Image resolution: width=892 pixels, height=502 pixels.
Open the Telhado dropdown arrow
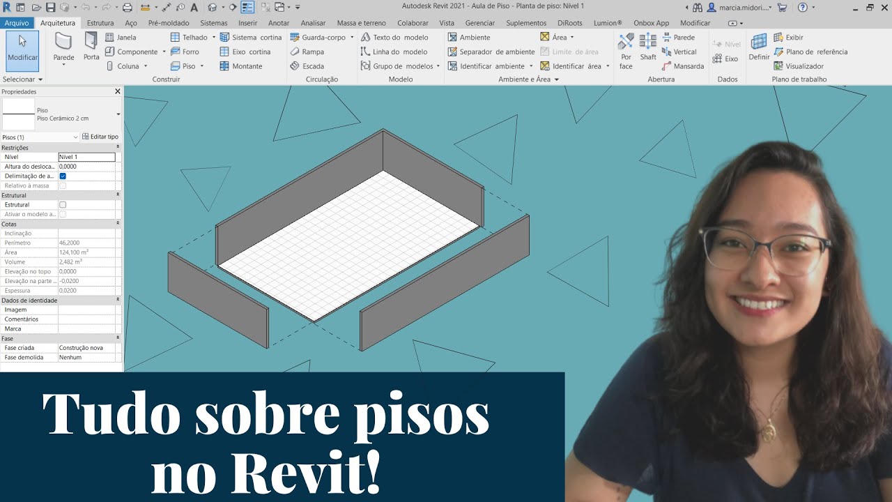(x=213, y=37)
